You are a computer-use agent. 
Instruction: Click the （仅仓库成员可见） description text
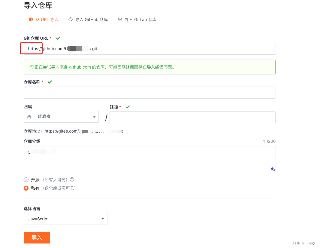click(x=59, y=188)
